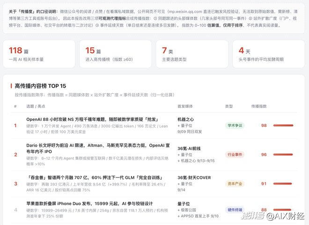Click 36氪·AI前线 source name
This screenshot has height=225, width=309.
[x=189, y=148]
